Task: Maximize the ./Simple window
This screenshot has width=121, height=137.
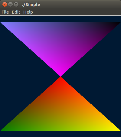Action: click(16, 5)
